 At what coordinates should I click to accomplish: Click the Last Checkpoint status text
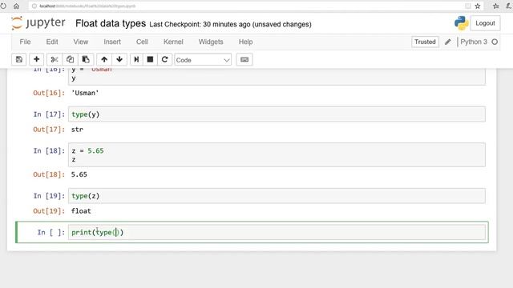(230, 25)
